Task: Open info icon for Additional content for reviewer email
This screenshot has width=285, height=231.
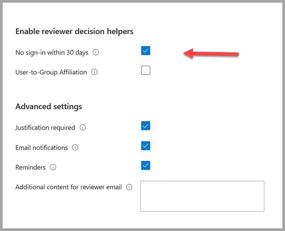Action: (129, 187)
